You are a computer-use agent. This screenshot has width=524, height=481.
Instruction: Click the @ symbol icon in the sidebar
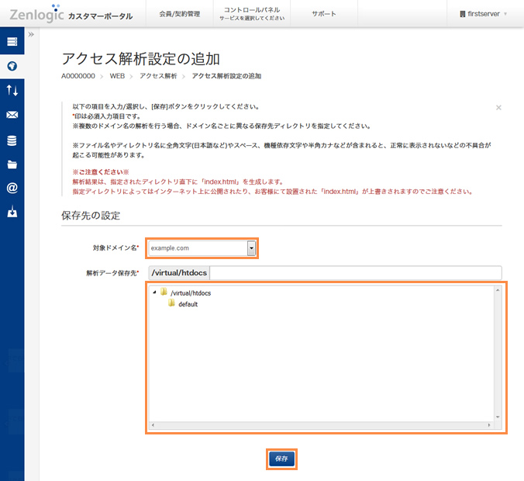click(x=12, y=189)
